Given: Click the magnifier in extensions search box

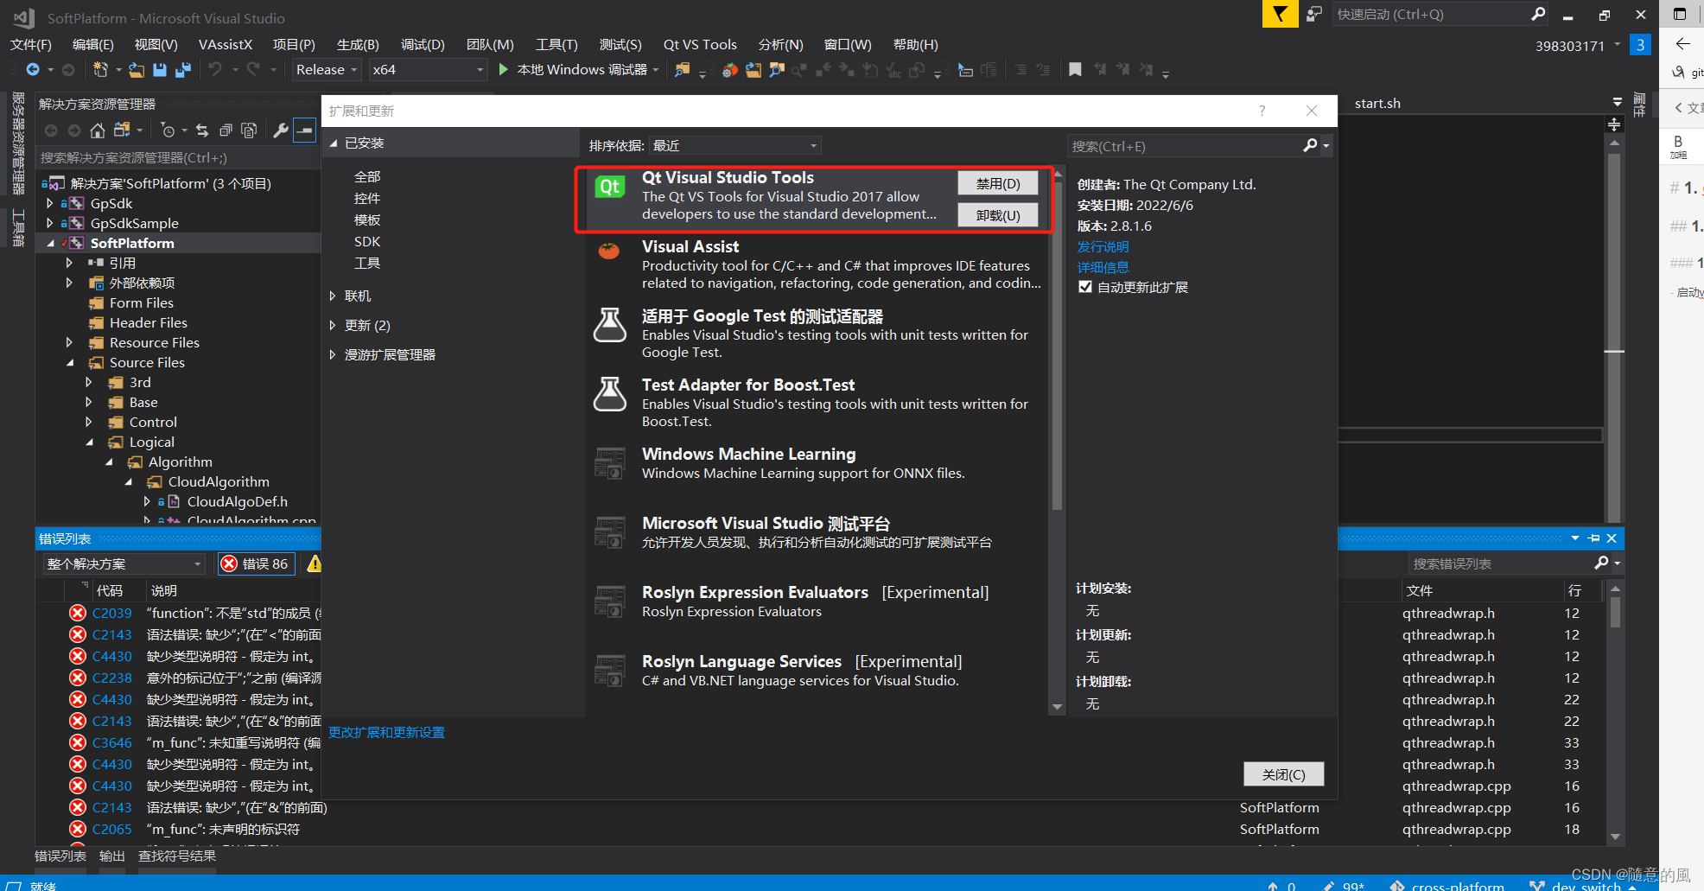Looking at the screenshot, I should coord(1311,146).
